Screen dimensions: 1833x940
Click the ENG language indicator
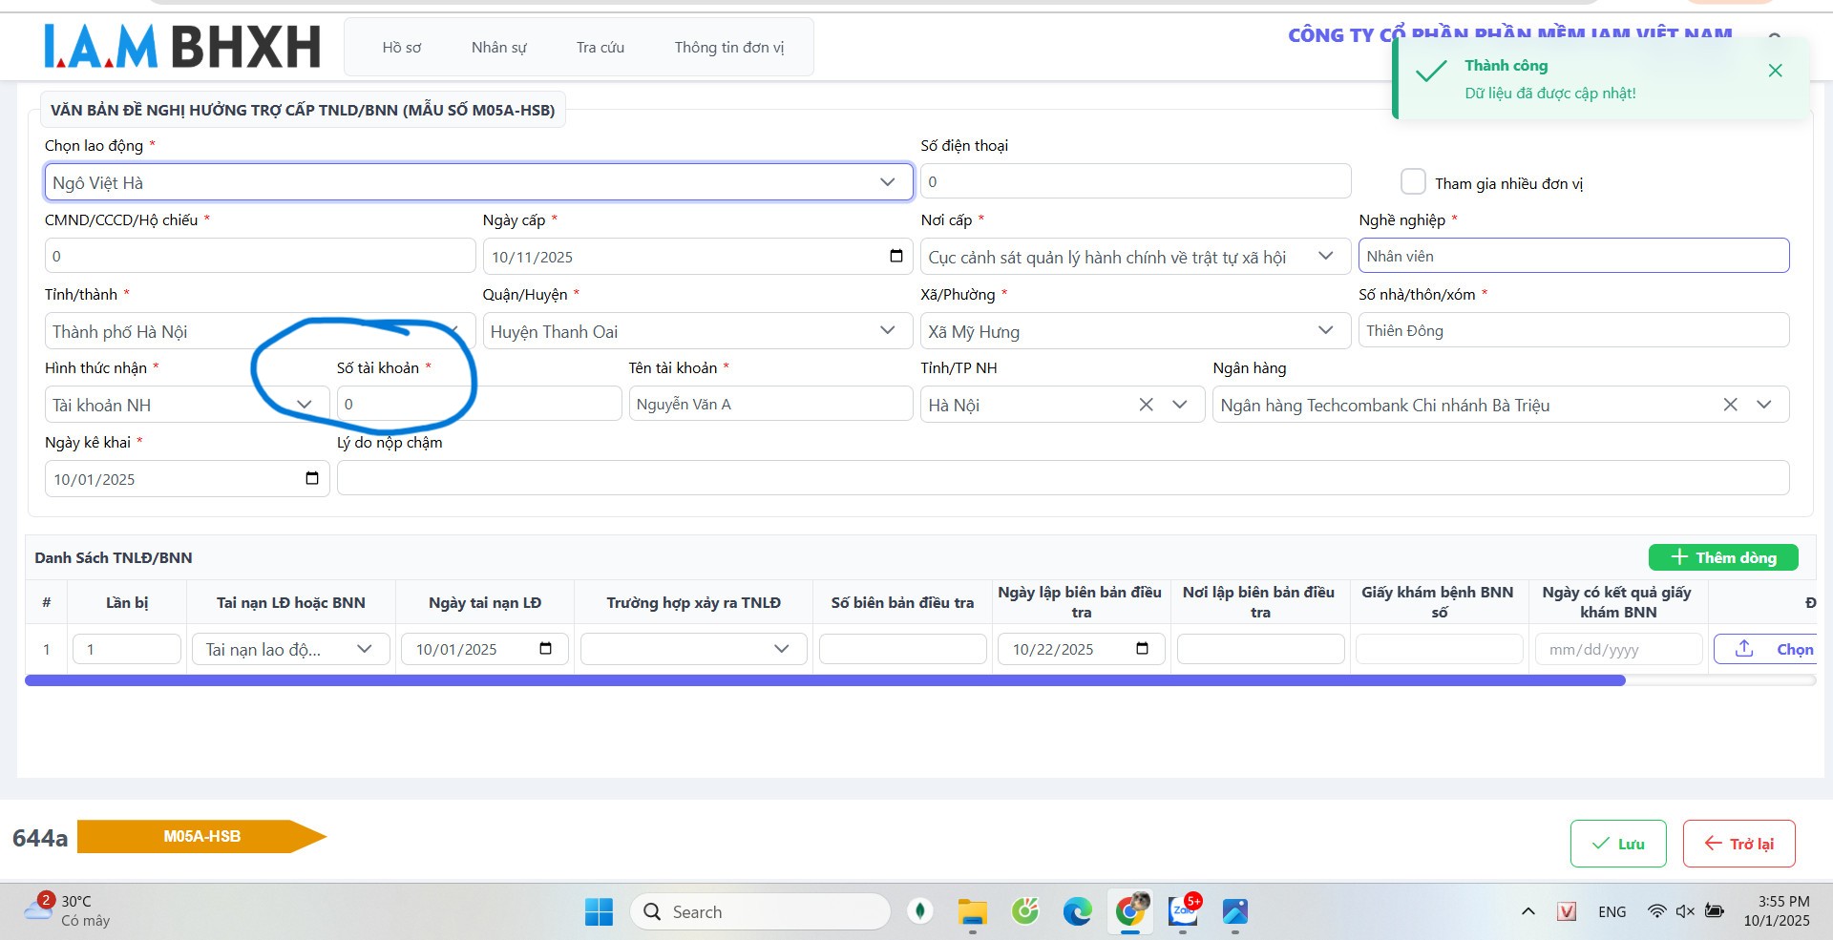click(1612, 911)
